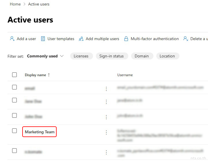Click the Add multiple users icon
The image size is (208, 161).
tap(81, 39)
